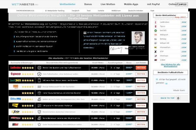This screenshot has height=130, width=196.
Task: Open 'Hier klicken für alle Wettanbieter' link
Action: tap(171, 65)
